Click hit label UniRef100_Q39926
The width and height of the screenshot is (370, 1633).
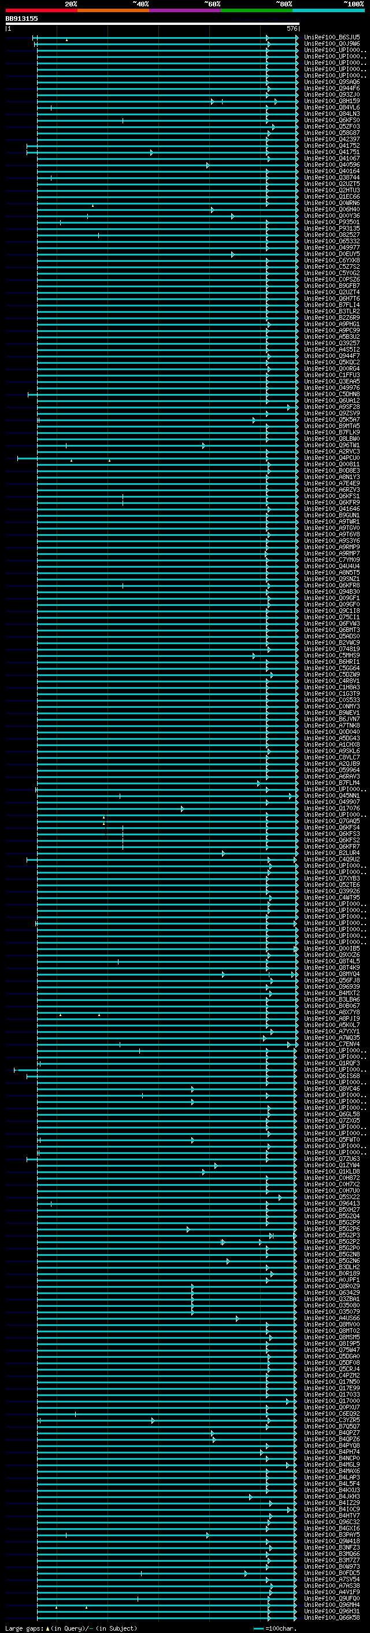tap(332, 892)
